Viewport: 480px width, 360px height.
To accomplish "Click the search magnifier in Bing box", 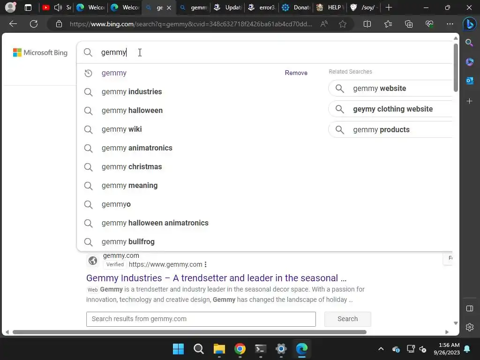I will click(88, 52).
